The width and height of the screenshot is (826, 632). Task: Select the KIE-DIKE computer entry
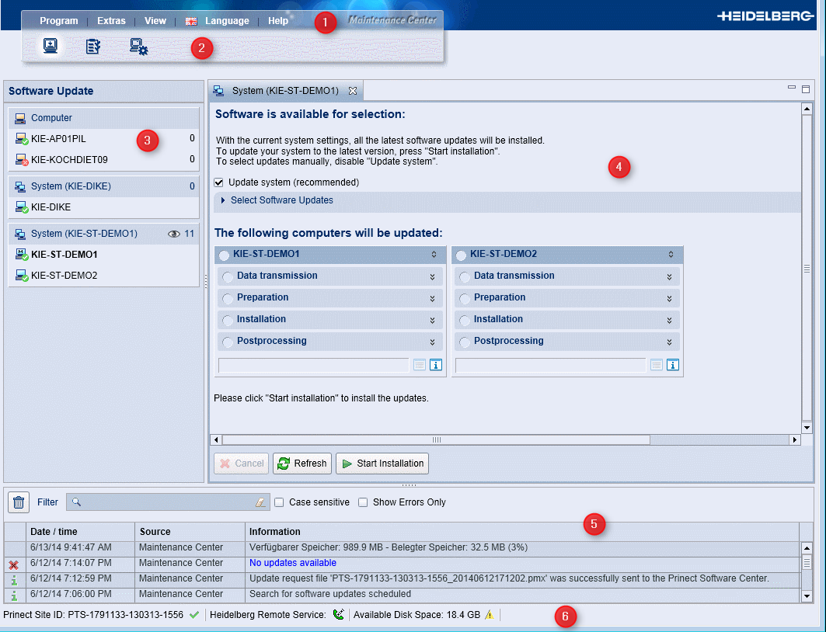(x=104, y=207)
